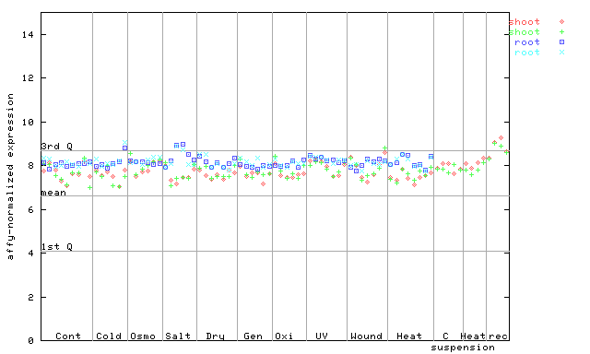
Task: Click the 3rd Q line label
Action: click(57, 146)
